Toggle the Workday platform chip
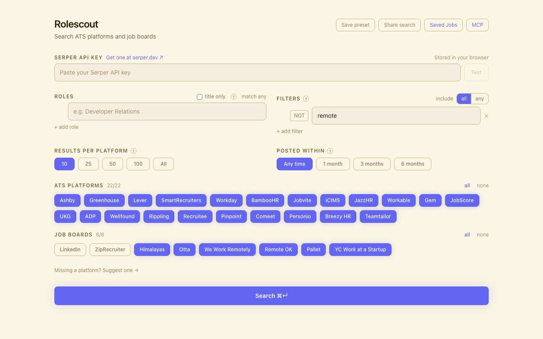543x339 pixels. coord(226,200)
